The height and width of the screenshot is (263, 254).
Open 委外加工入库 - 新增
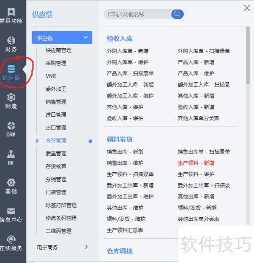[130, 84]
